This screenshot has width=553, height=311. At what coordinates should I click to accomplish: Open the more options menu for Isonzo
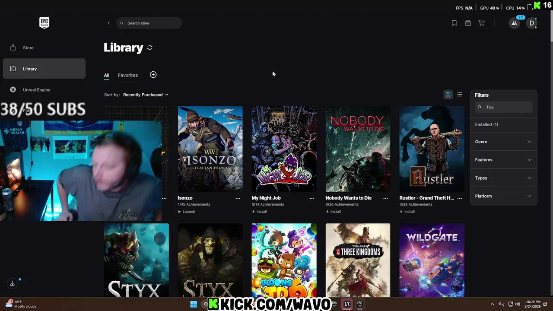point(238,198)
